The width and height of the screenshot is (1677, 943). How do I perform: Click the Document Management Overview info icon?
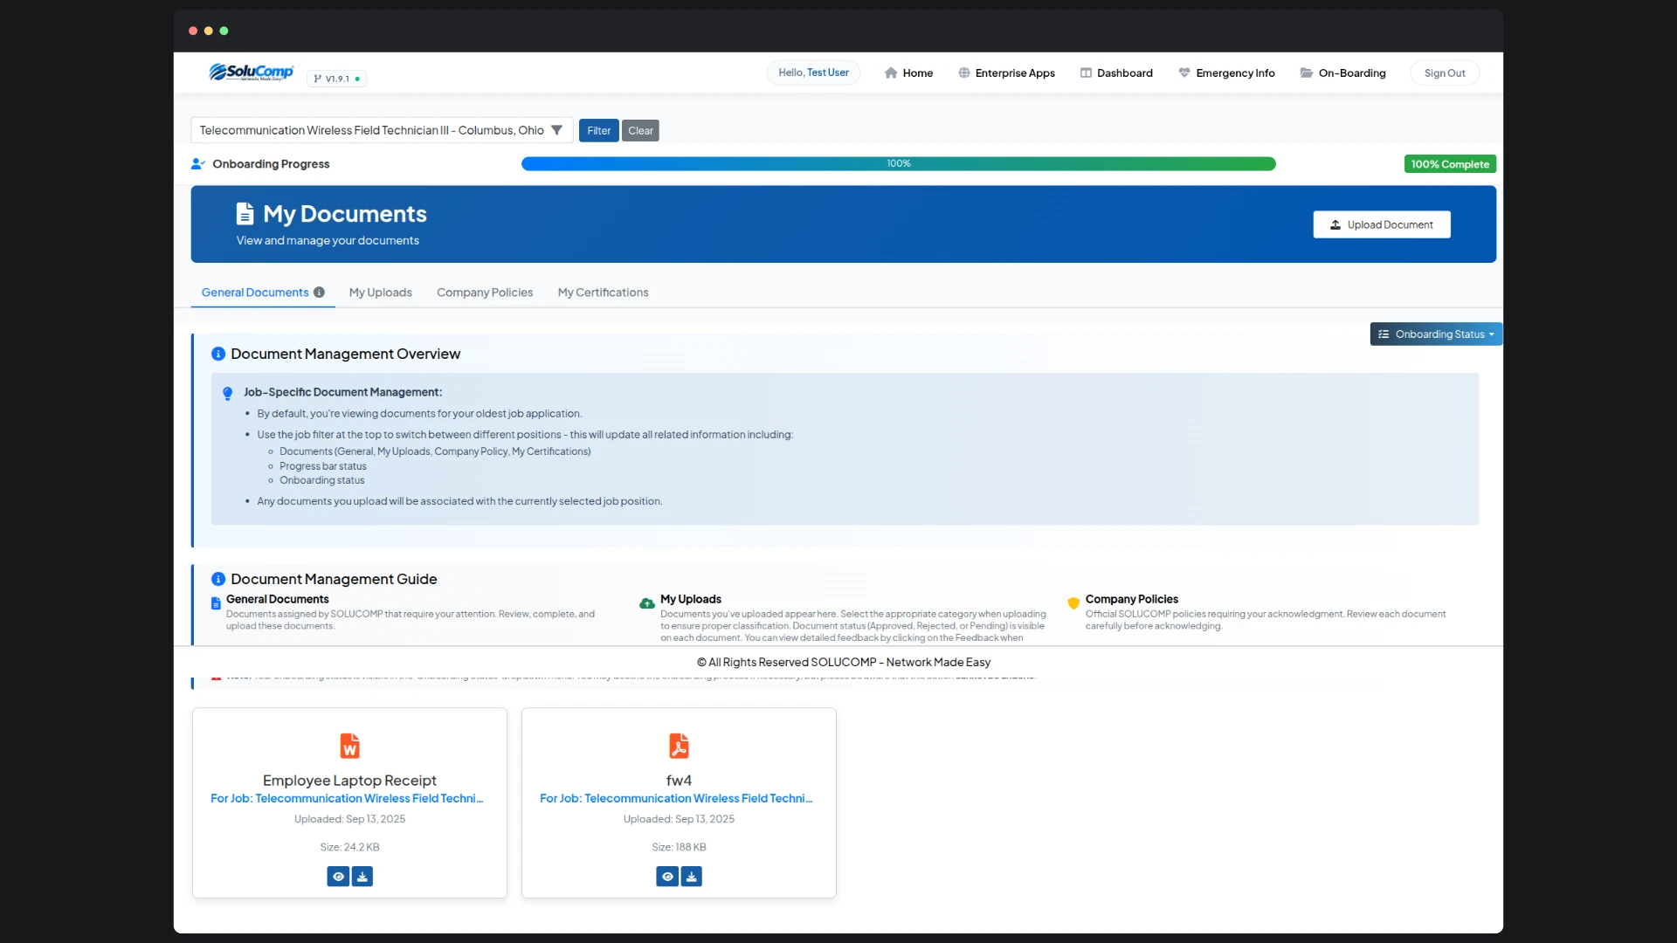218,354
